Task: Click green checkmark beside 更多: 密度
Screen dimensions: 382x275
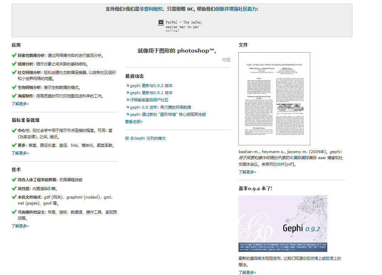Action: coord(14,145)
